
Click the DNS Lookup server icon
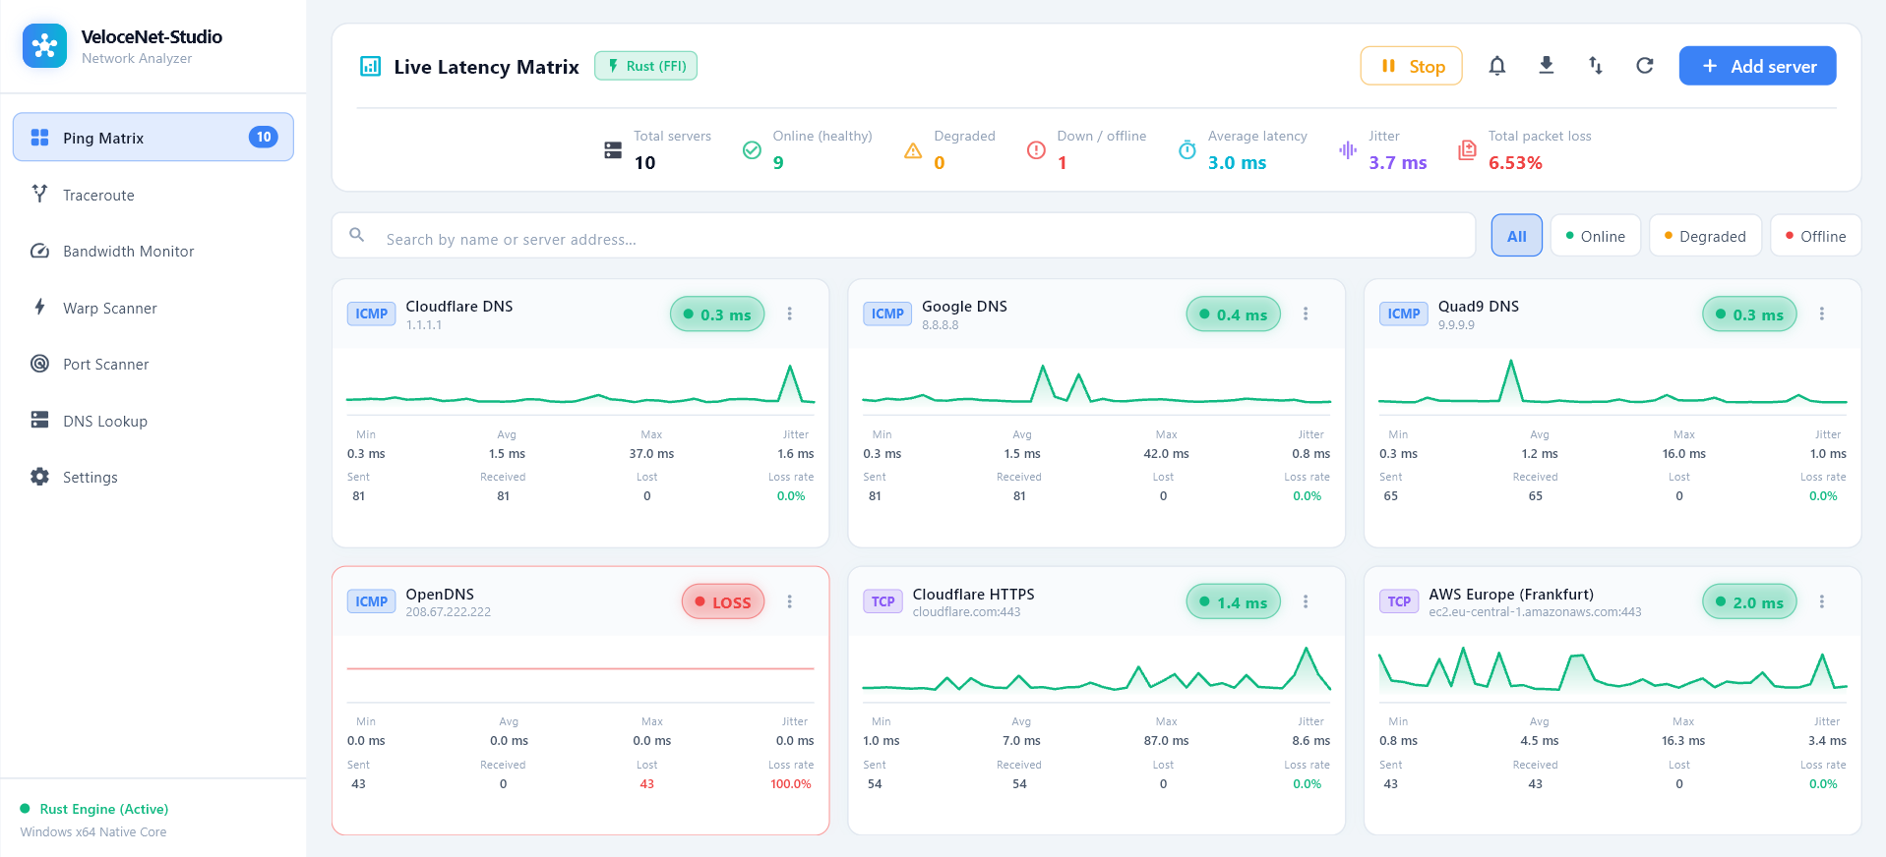point(39,420)
